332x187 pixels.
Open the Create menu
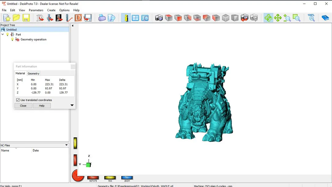pyautogui.click(x=51, y=10)
